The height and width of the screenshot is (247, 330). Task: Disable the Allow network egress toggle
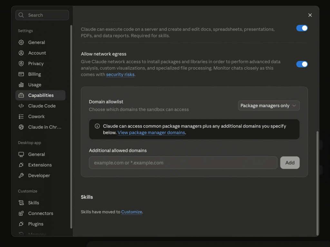click(302, 64)
